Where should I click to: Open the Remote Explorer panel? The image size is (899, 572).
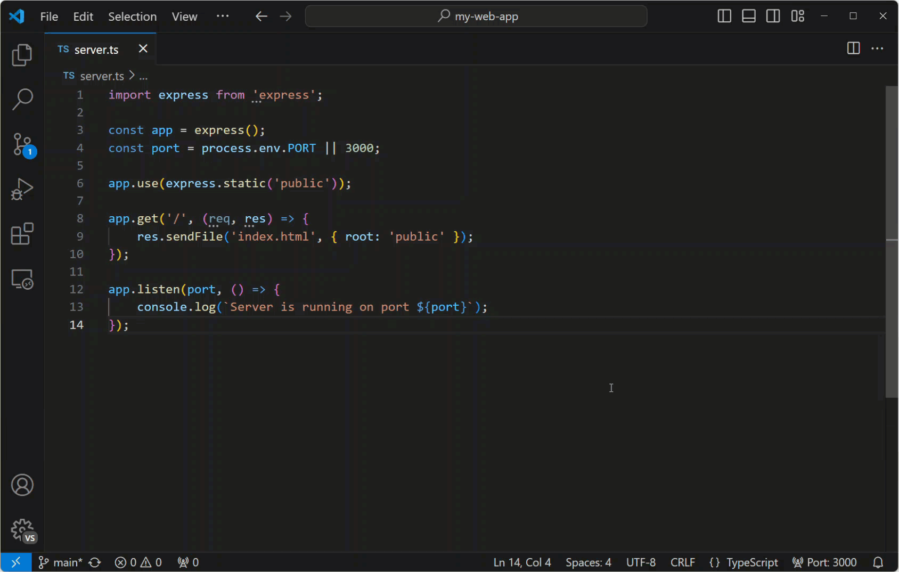coord(22,279)
